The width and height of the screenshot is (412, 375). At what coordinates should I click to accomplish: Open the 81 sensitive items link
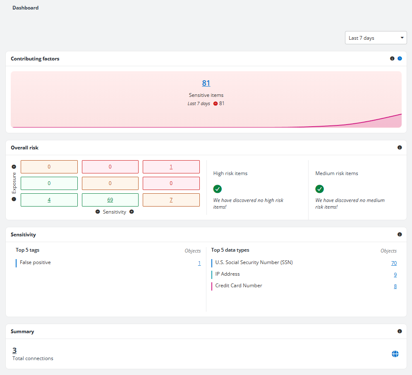pos(206,83)
